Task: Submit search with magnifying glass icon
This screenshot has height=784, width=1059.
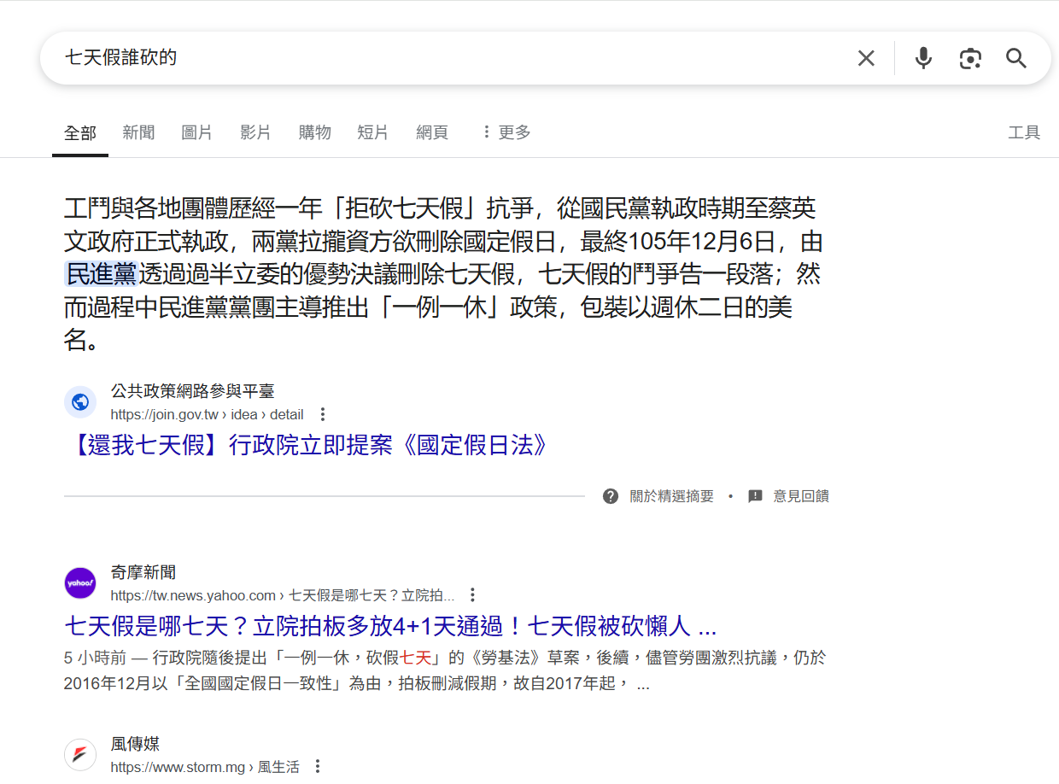Action: coord(1015,58)
